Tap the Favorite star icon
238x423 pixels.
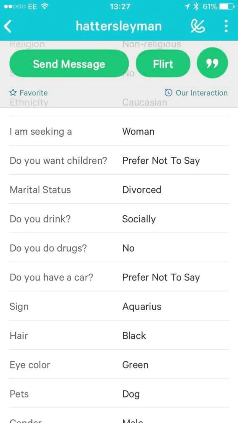13,93
